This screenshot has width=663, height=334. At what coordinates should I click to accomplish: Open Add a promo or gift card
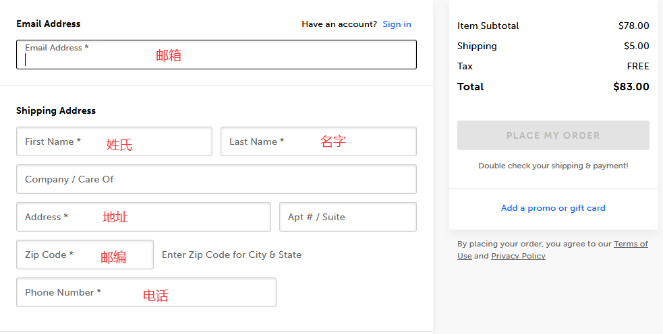pos(553,208)
